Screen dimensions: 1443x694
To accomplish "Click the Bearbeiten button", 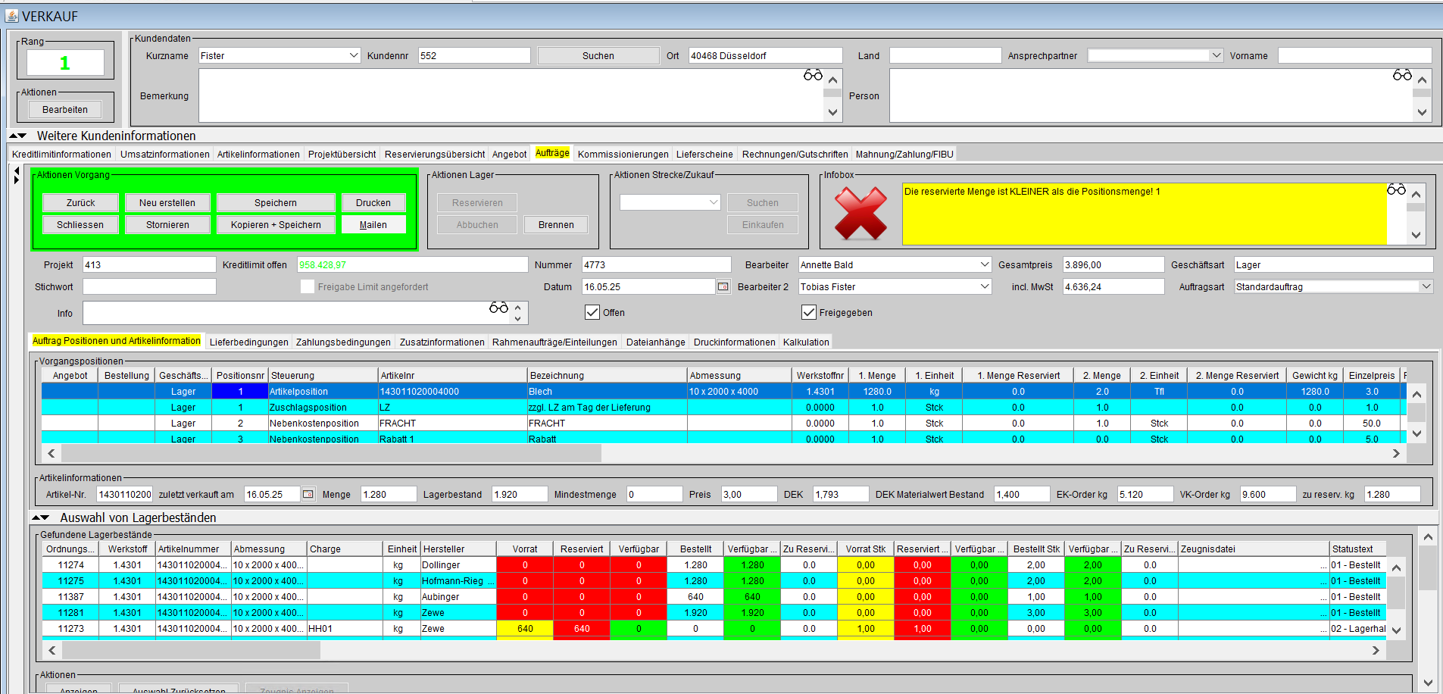I will pos(65,109).
